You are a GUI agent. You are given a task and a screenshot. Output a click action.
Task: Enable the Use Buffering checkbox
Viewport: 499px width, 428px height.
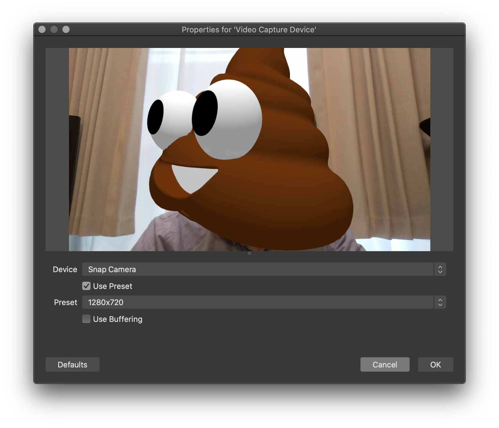tap(86, 319)
